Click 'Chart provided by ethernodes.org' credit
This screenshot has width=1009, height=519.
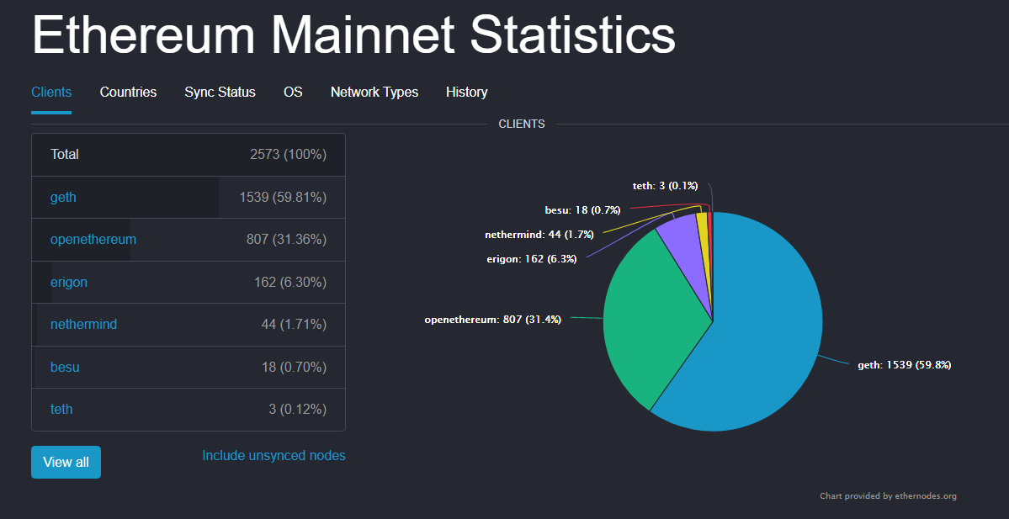point(888,495)
